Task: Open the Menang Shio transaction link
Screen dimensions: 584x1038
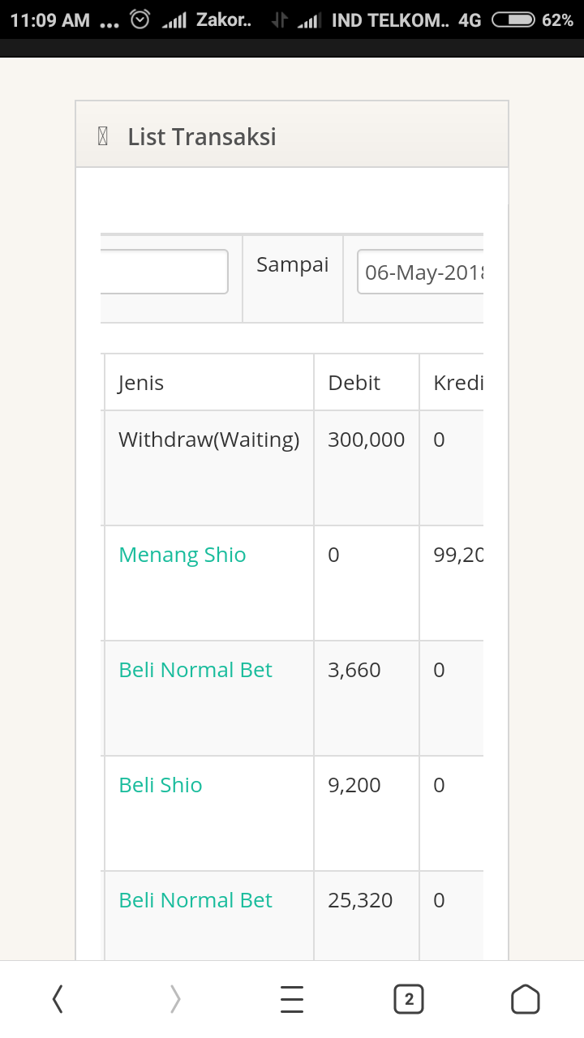Action: pos(182,555)
